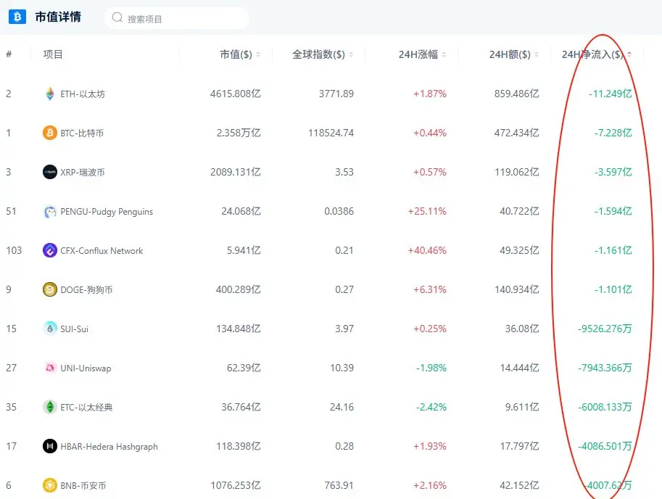Click ETC 24H change -2.42%
662x499 pixels.
431,408
